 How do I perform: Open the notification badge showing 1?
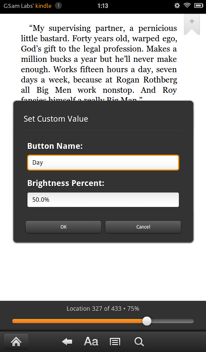tap(58, 5)
